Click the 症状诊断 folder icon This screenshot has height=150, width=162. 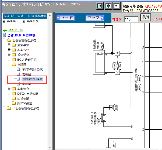(14, 98)
